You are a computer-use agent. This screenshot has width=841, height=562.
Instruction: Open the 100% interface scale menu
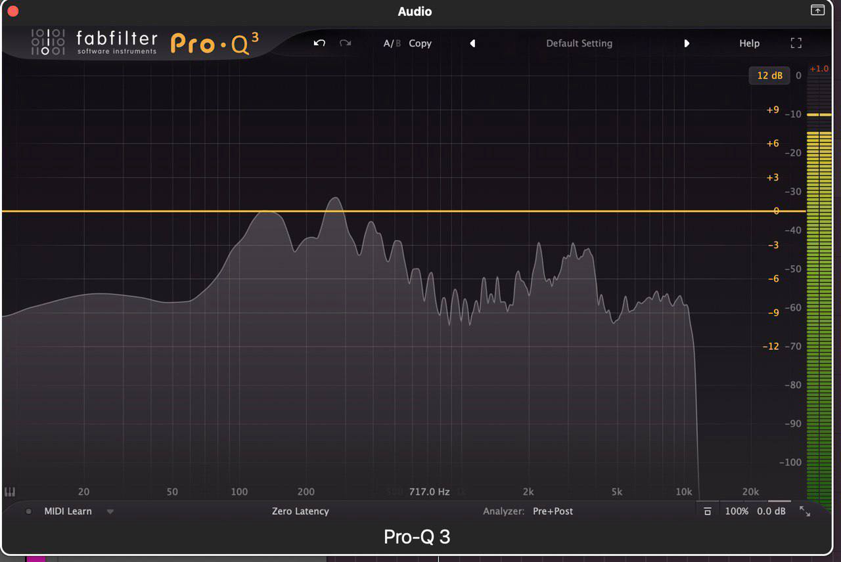click(x=737, y=511)
